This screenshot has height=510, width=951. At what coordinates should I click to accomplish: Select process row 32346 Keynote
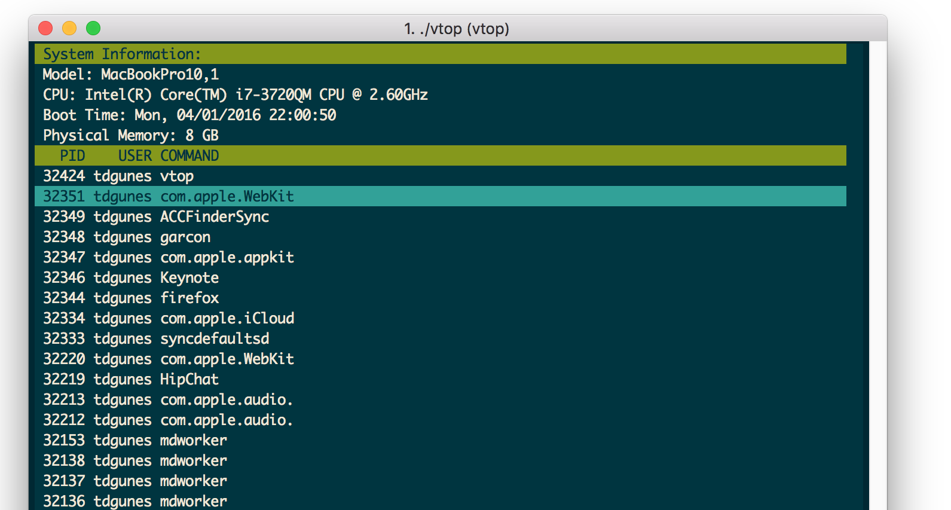(x=441, y=277)
